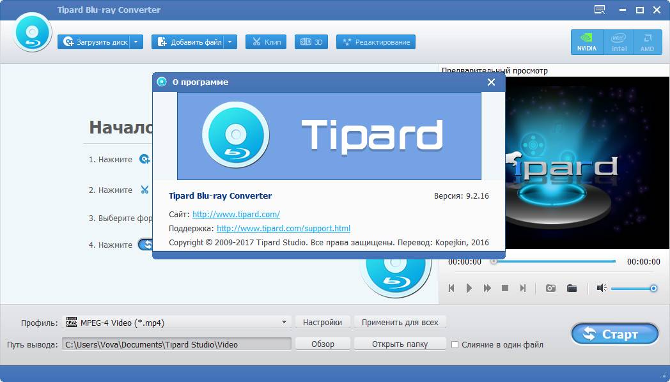
Task: Open the Клип scissors tool
Action: 266,42
